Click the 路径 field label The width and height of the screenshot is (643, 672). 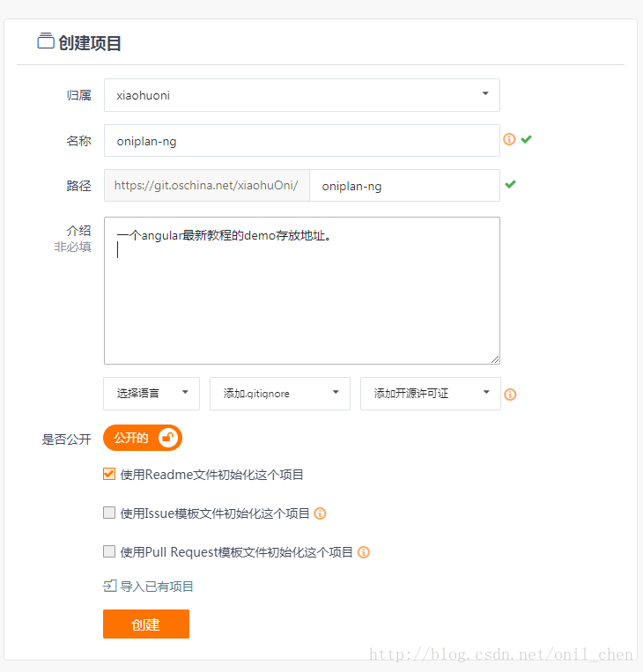coord(79,186)
